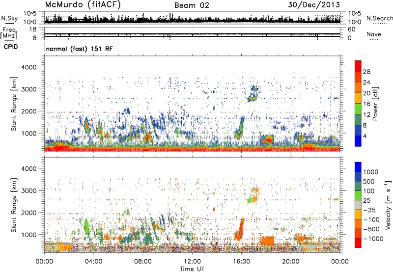Click the "08:00" time tick label

click(143, 262)
